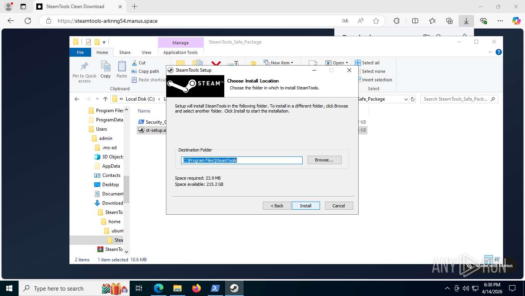Cancel the SteamTools Setup wizard
Screen dimensions: 525x296
(339, 206)
